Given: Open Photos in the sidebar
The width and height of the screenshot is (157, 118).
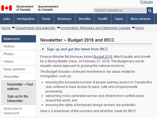Looking at the screenshot, I should click(x=19, y=54).
